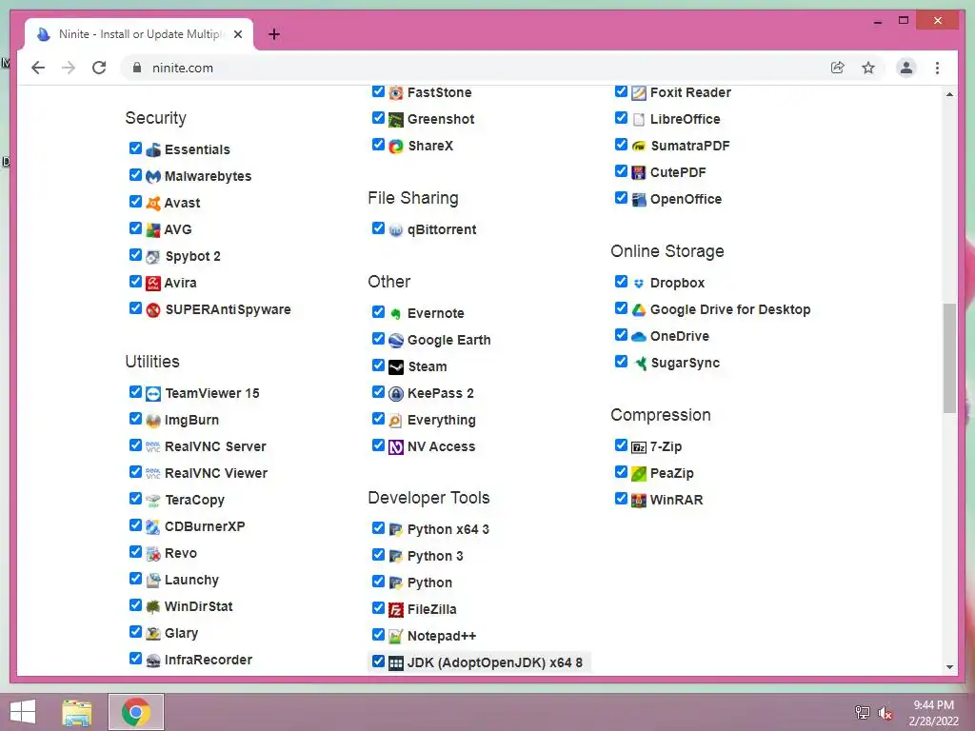Image resolution: width=975 pixels, height=731 pixels.
Task: Click the FileZilla icon
Action: tap(396, 610)
